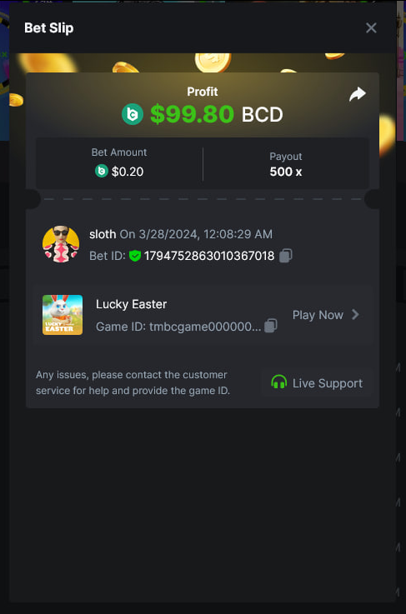
Task: Open the sloth username profile
Action: (x=103, y=235)
